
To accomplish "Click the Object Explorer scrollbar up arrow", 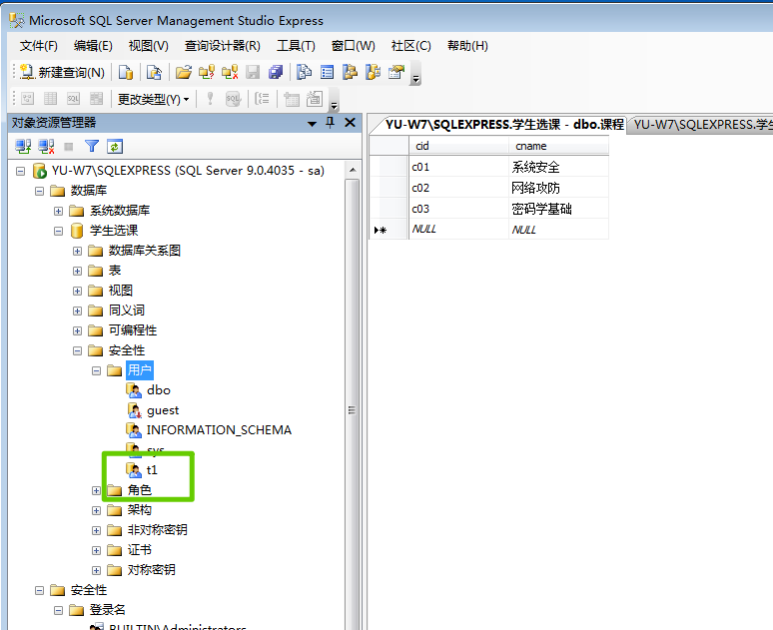I will click(352, 170).
